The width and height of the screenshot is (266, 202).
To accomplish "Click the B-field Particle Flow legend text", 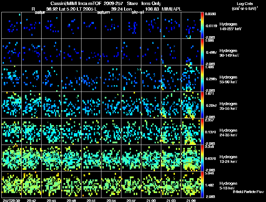I will [x=248, y=192].
